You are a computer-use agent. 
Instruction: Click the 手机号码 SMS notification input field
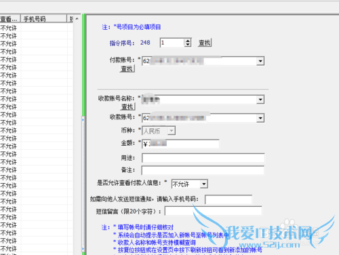pyautogui.click(x=228, y=199)
